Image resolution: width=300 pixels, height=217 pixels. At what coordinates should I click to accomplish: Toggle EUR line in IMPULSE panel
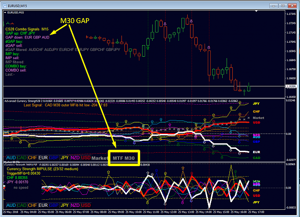pos(43,205)
